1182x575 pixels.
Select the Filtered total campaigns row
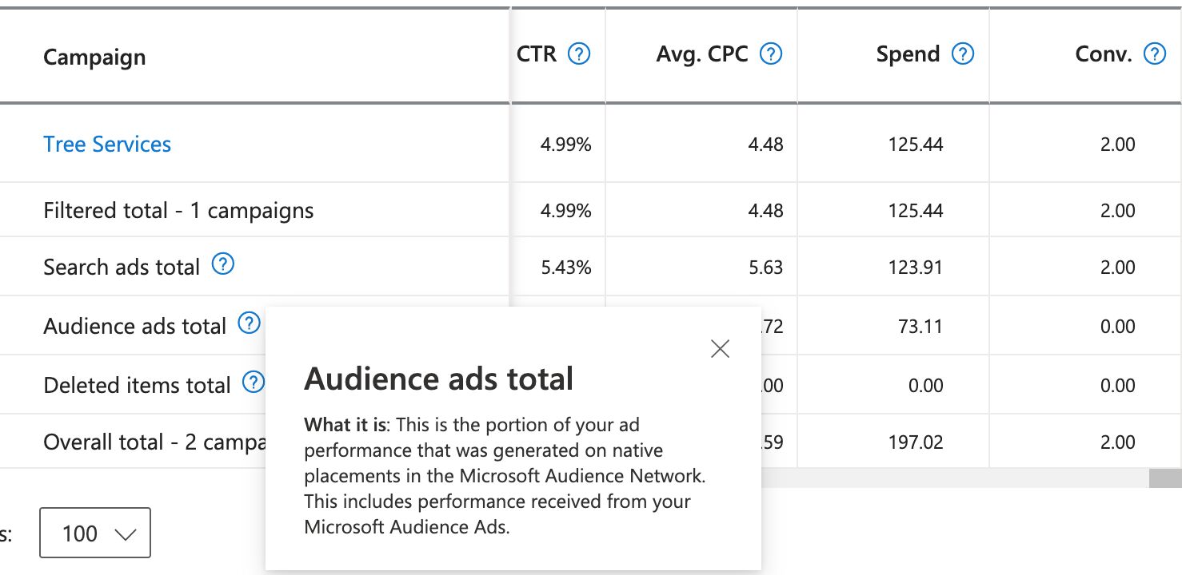coord(178,210)
